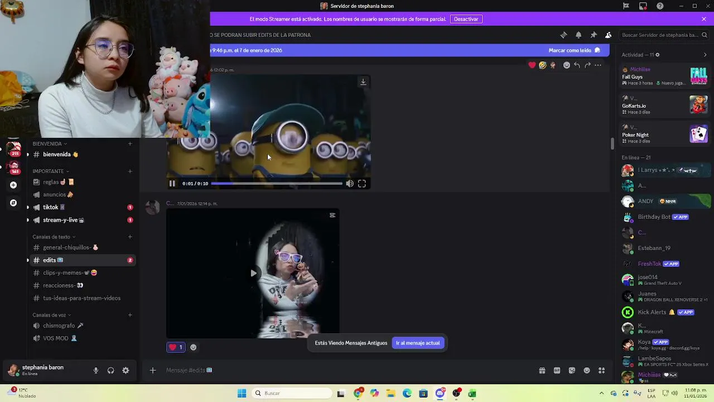Show pinned messages with the pin icon
Screen dimensions: 714x402
[x=594, y=35]
